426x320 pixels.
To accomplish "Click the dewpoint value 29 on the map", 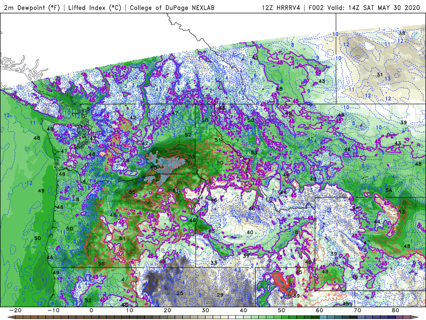I will (x=220, y=295).
